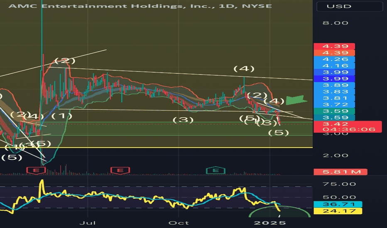The width and height of the screenshot is (387, 228).
Task: Click the 3.89 price axis label
Action: click(x=334, y=85)
